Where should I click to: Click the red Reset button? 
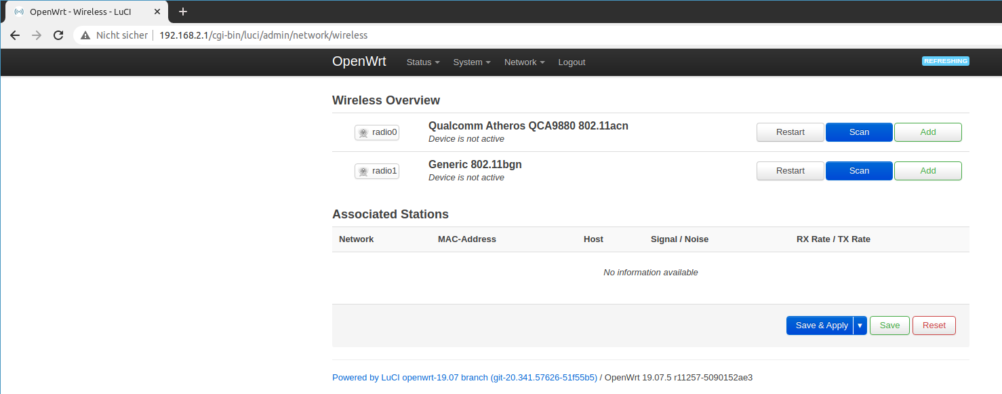pos(934,326)
